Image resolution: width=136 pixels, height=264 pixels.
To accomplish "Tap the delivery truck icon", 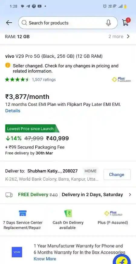I will point(9,195).
